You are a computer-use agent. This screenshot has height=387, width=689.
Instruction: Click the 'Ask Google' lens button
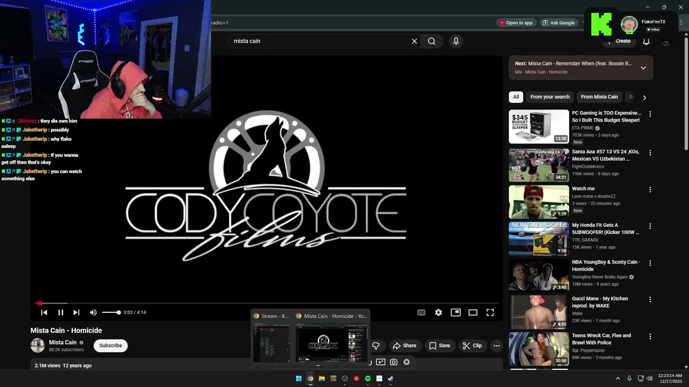pyautogui.click(x=559, y=23)
